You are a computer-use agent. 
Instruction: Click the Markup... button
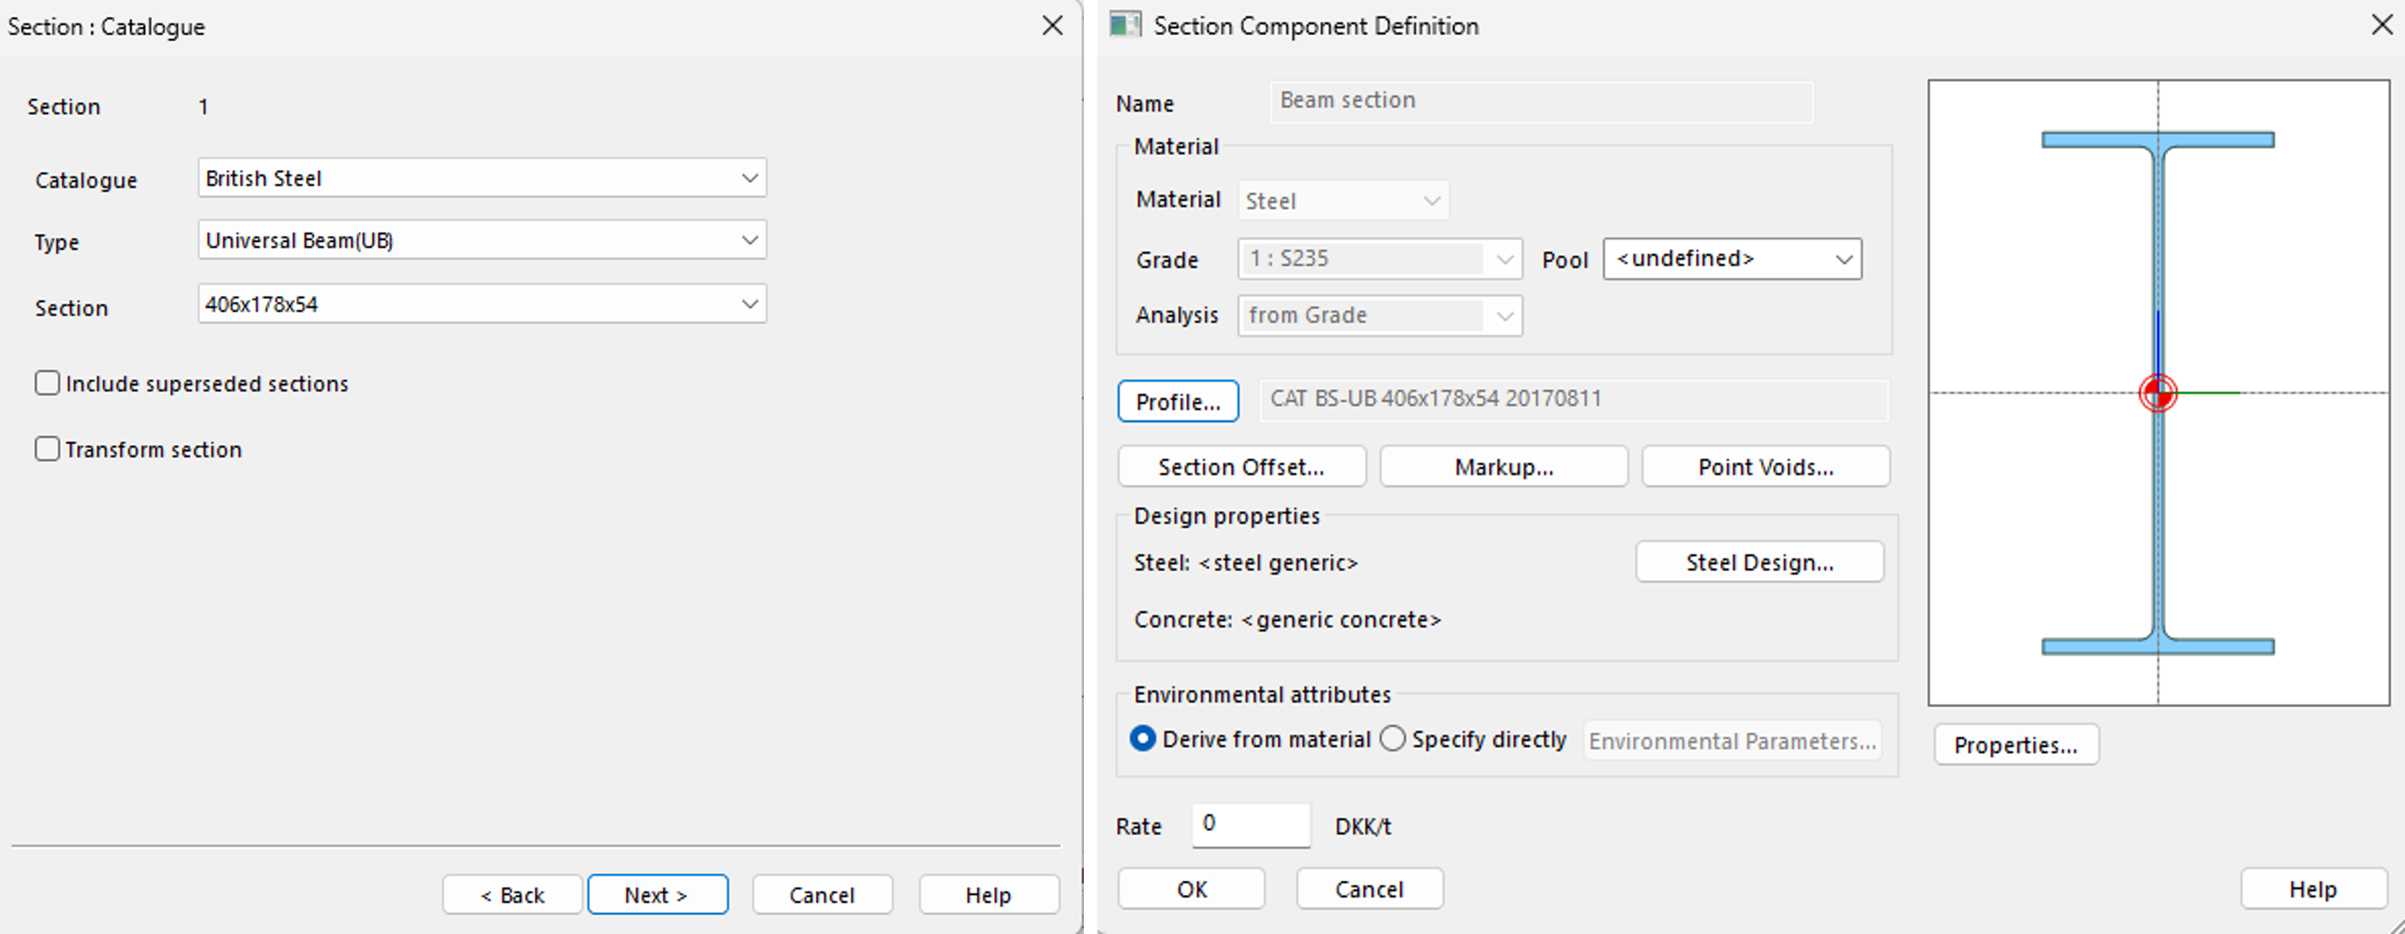click(x=1503, y=466)
